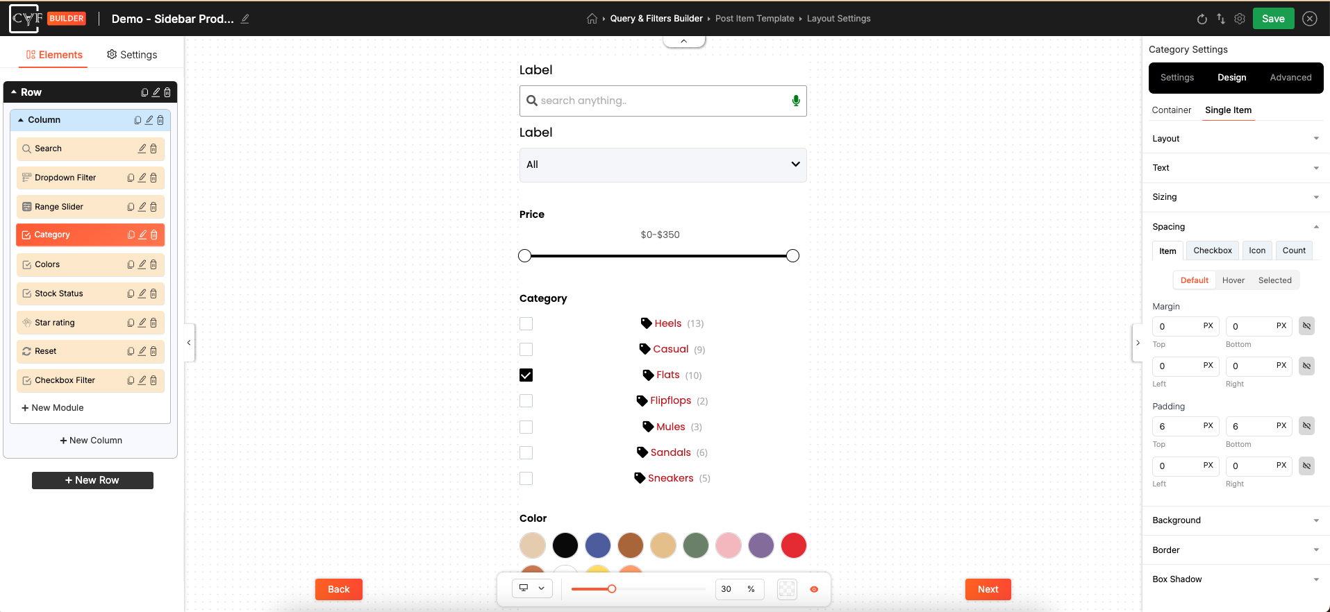The image size is (1330, 612).
Task: Delete the Colors module
Action: pyautogui.click(x=153, y=264)
